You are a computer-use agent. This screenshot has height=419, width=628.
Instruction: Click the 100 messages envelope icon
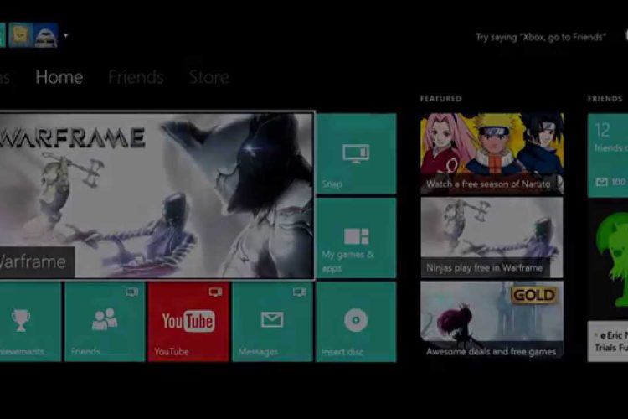pyautogui.click(x=601, y=183)
